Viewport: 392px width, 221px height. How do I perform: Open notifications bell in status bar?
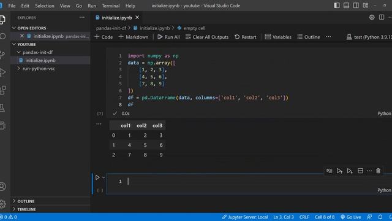380,217
